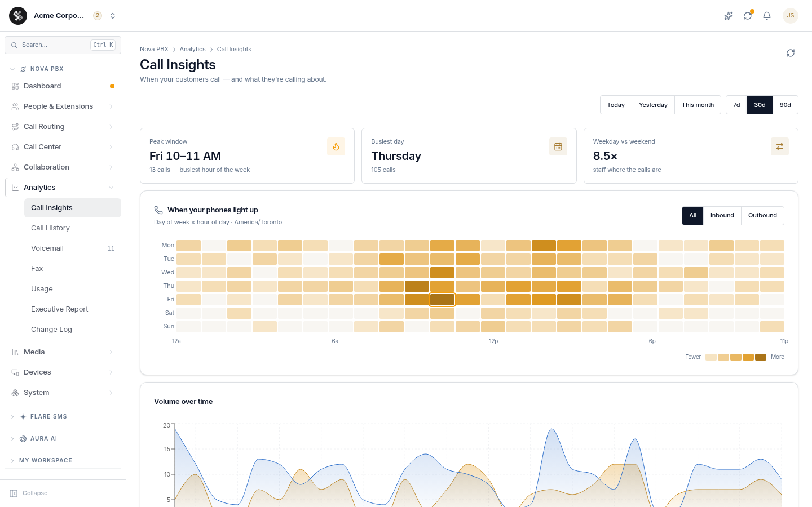The image size is (812, 507).
Task: Click the lightest legend swatch near Fewer
Action: (711, 357)
